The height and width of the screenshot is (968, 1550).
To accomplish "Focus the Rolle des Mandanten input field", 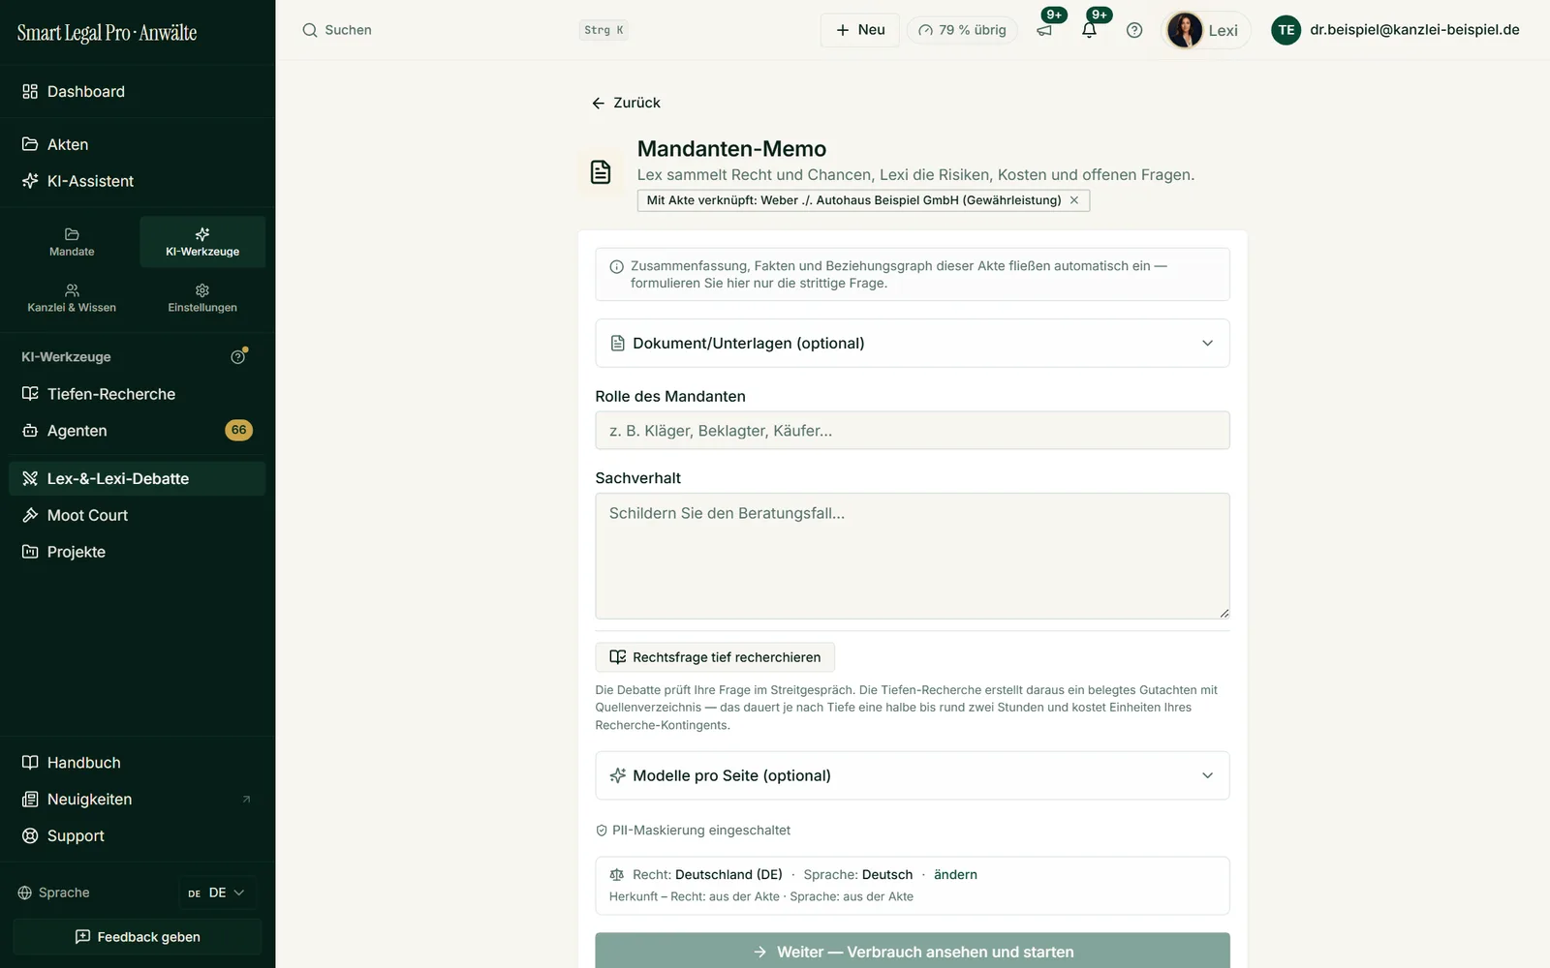I will click(x=913, y=431).
